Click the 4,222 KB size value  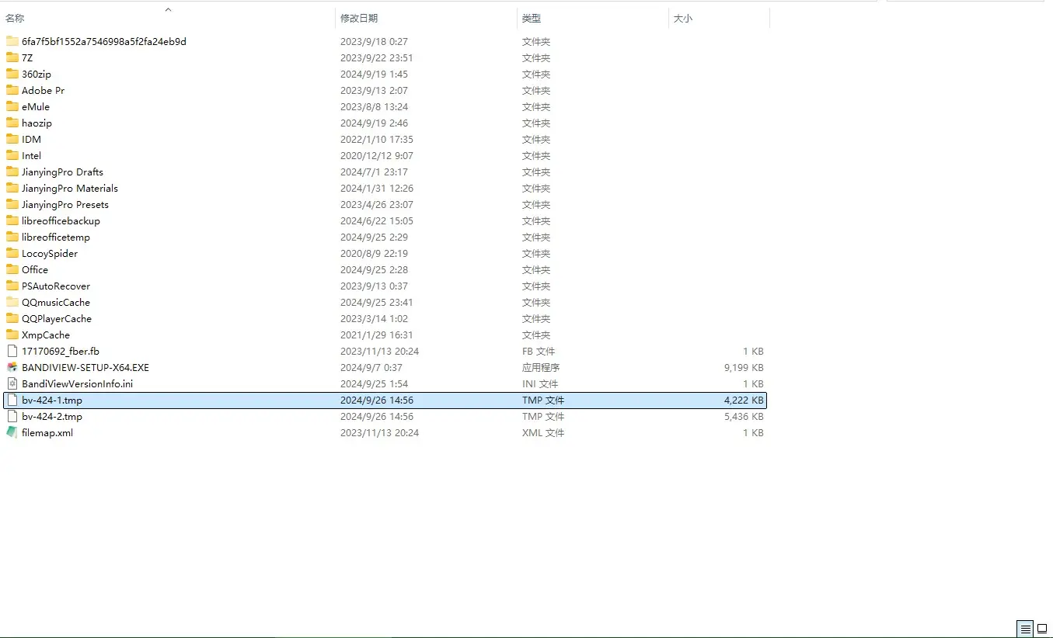pyautogui.click(x=744, y=400)
